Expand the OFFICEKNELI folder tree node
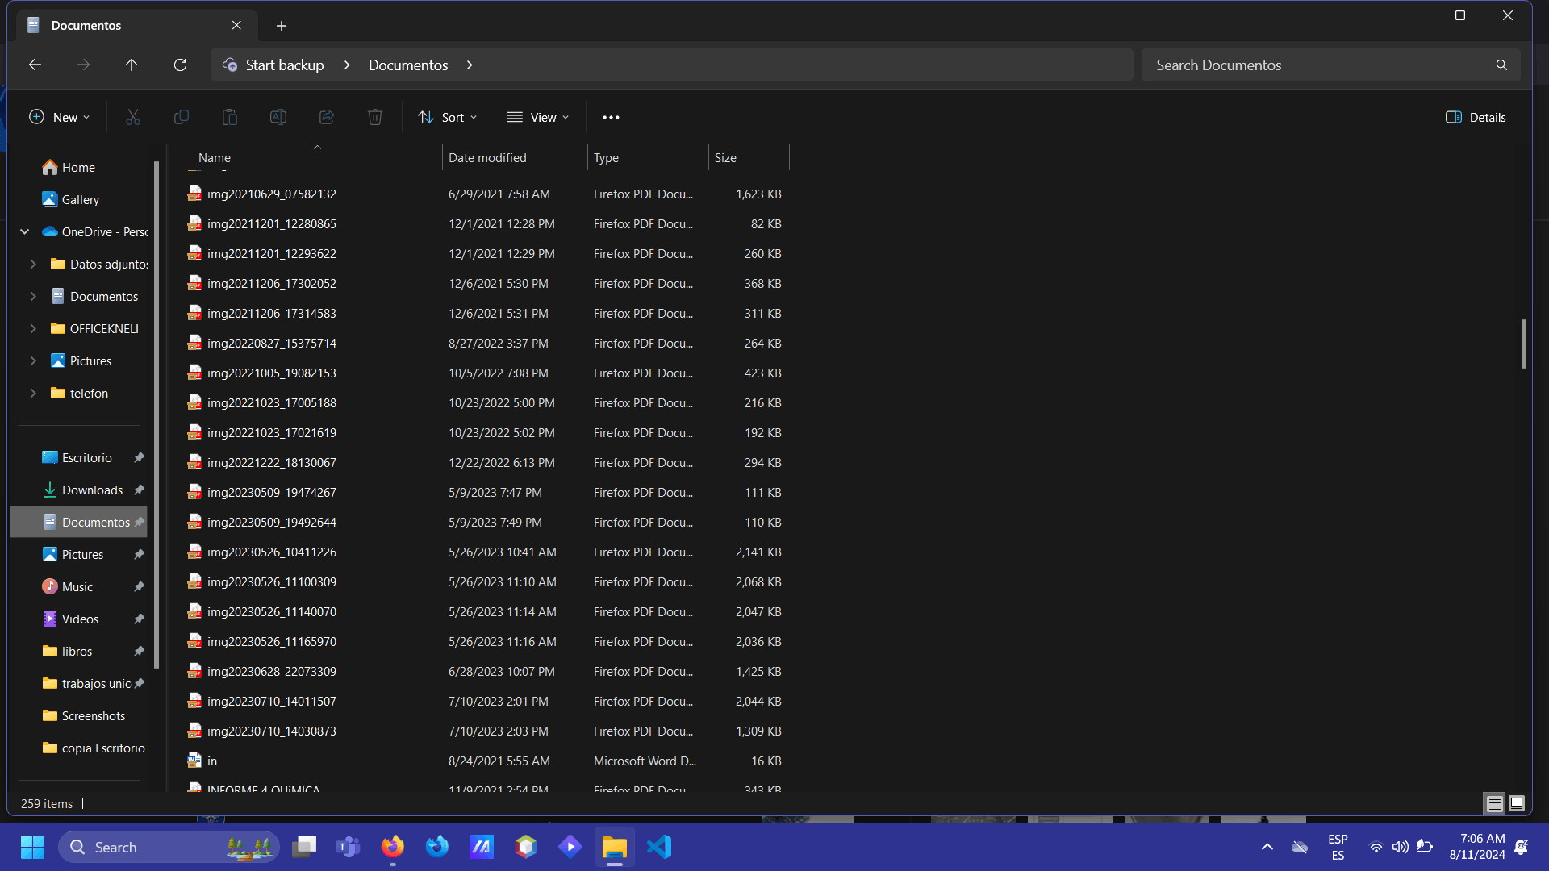1549x871 pixels. click(x=33, y=329)
